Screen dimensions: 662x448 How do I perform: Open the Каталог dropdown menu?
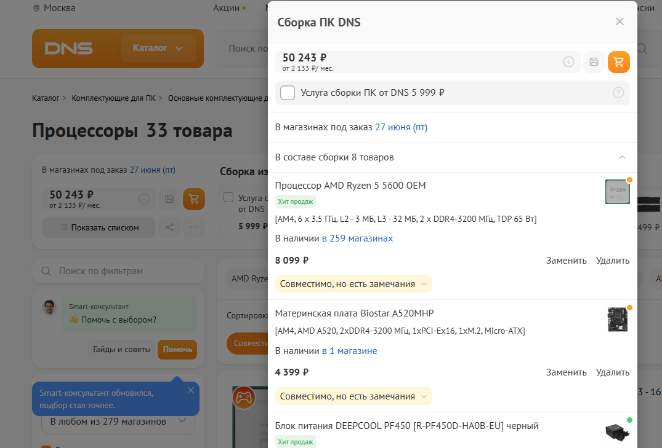[x=158, y=49]
